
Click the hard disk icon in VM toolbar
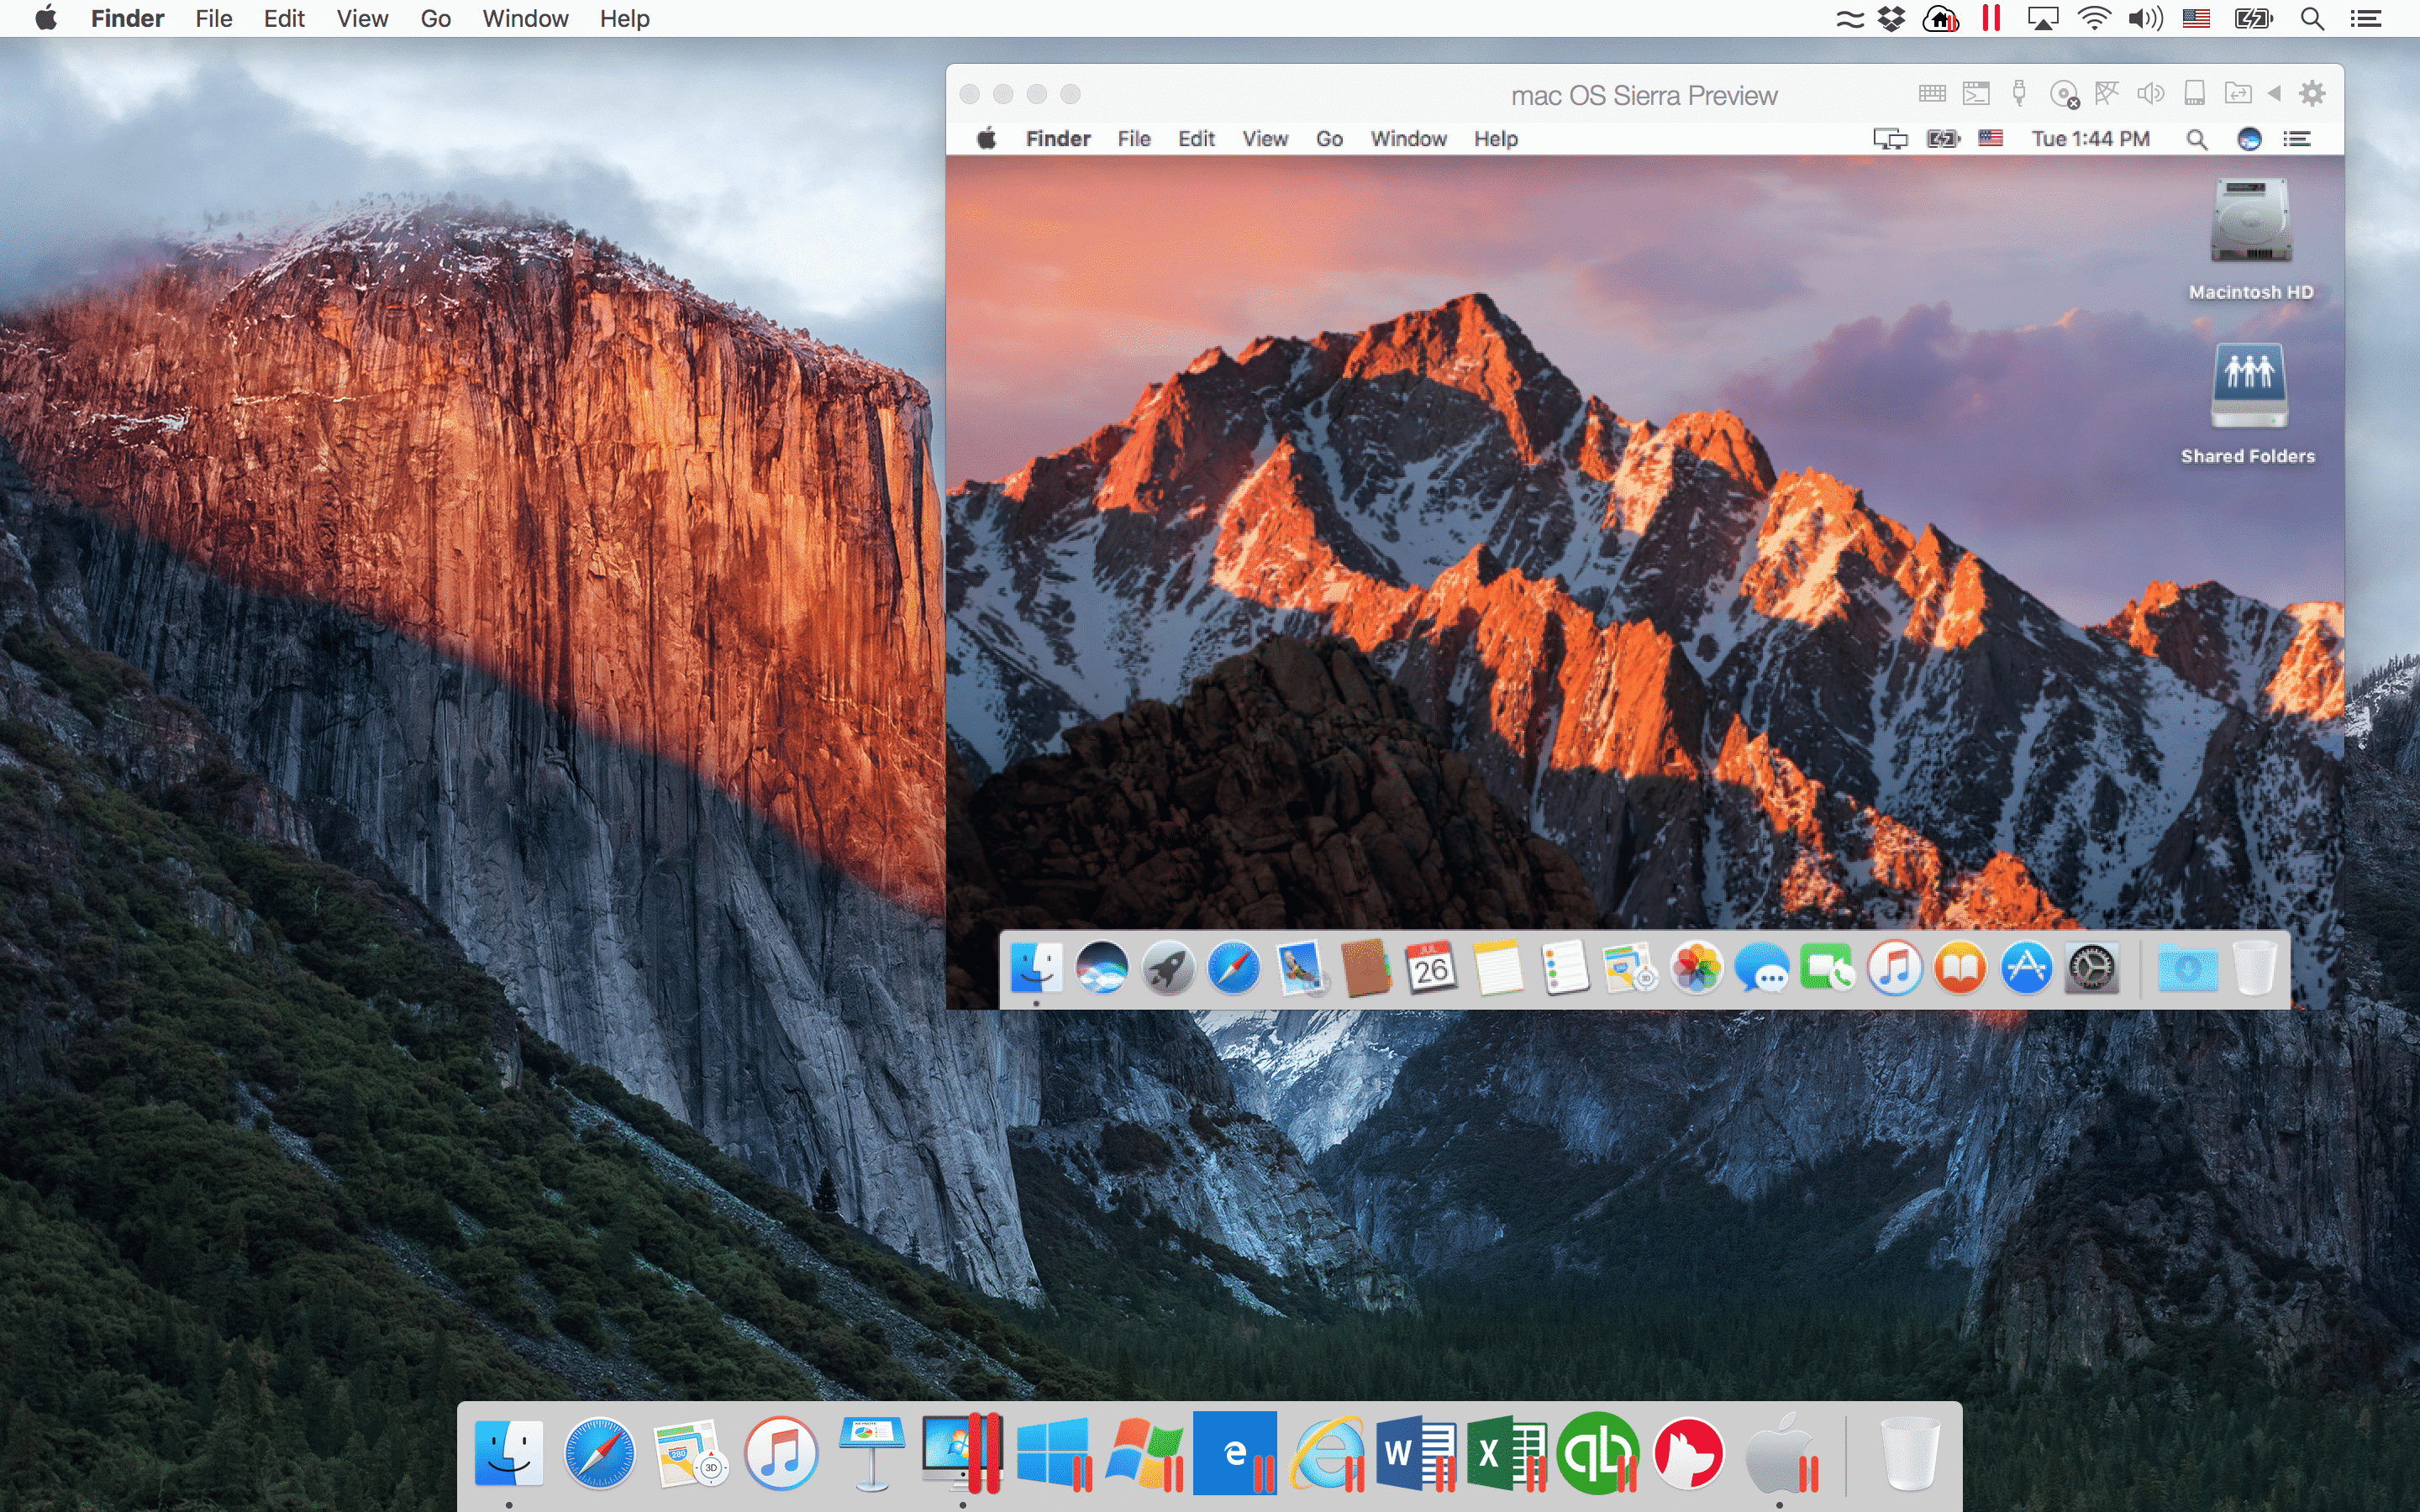pos(2194,94)
